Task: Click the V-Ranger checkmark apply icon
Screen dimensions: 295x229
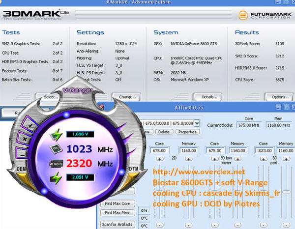Action: 29,125
